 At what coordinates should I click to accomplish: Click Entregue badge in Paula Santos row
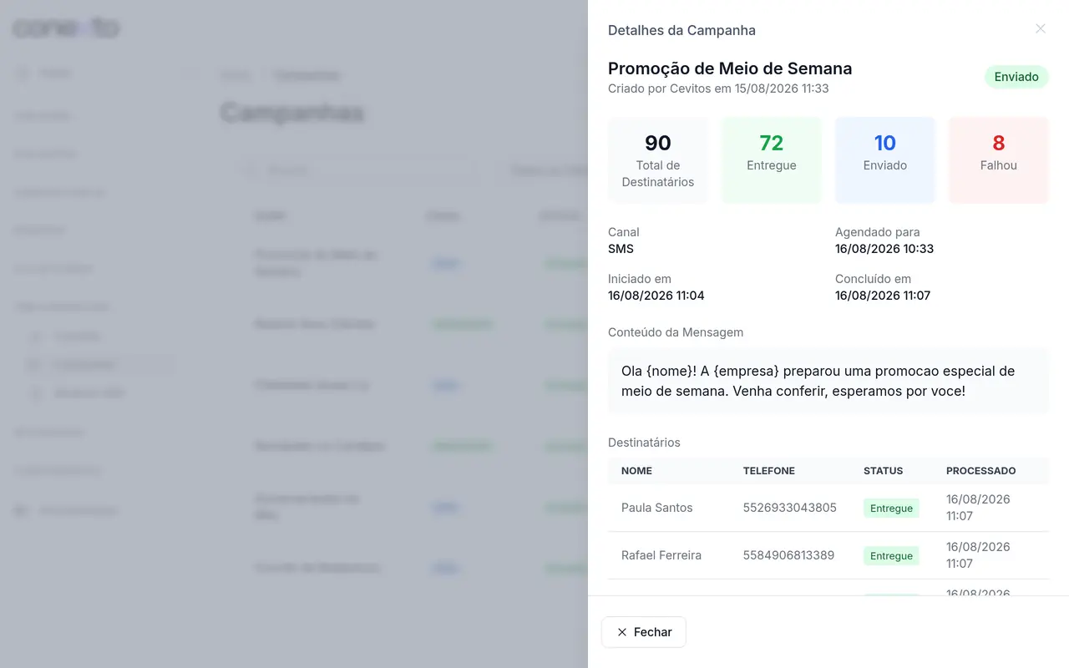(891, 508)
